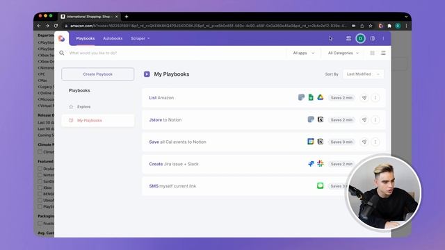The image size is (445, 250).
Task: Open the List Amazon row three-dot menu
Action: [x=375, y=98]
